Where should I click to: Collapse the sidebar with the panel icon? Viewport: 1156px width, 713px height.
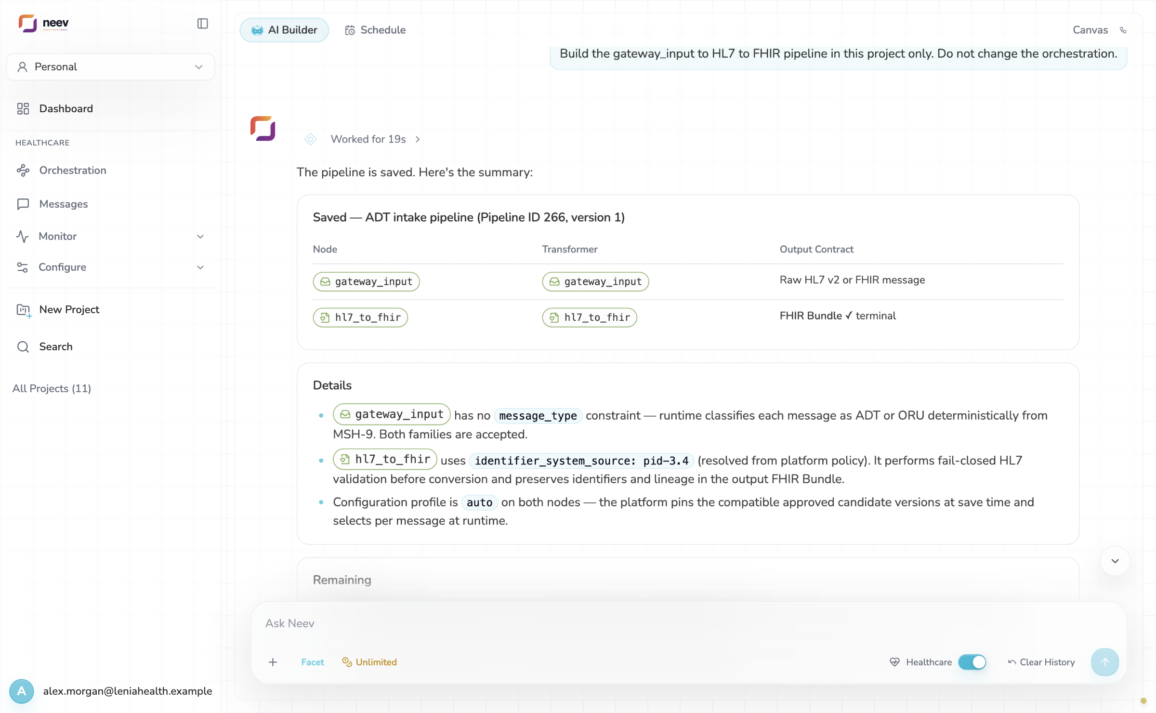[x=203, y=24]
